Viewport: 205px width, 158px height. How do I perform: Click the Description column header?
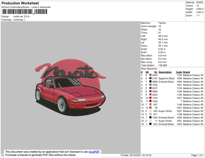(x=165, y=72)
